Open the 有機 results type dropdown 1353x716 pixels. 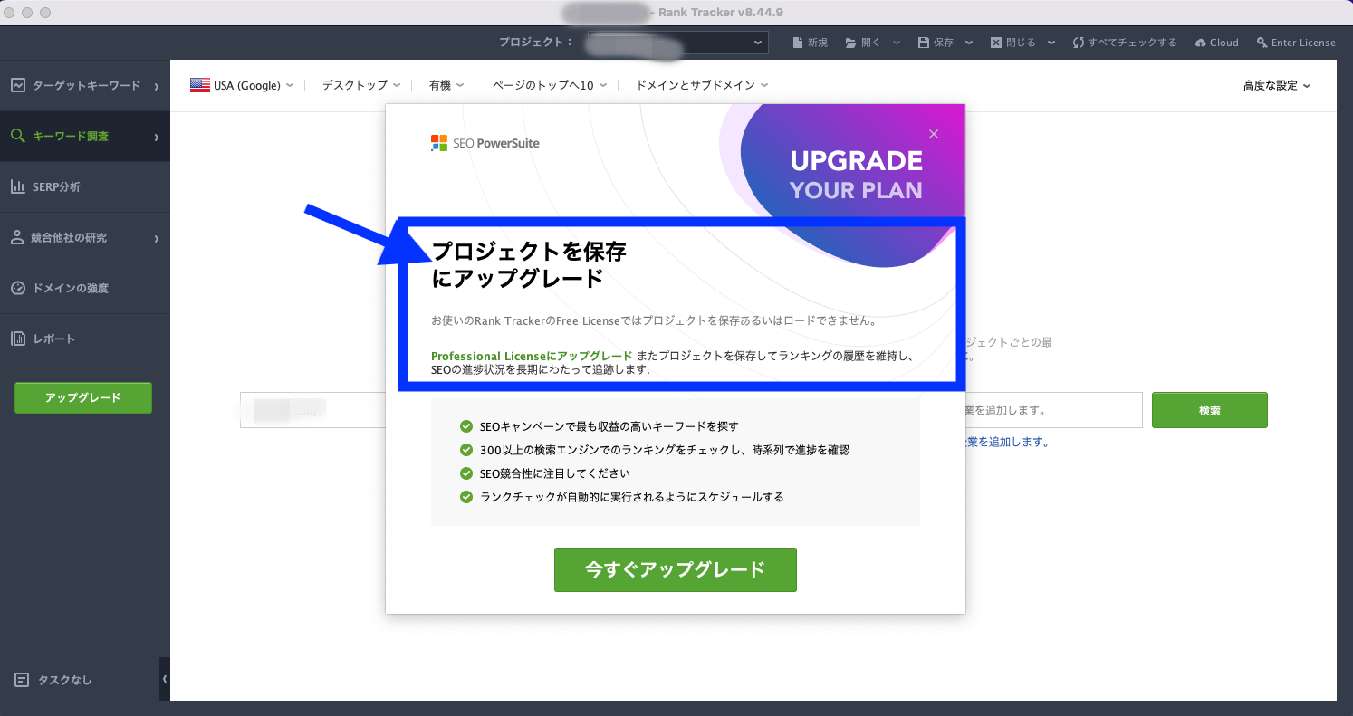click(x=446, y=85)
